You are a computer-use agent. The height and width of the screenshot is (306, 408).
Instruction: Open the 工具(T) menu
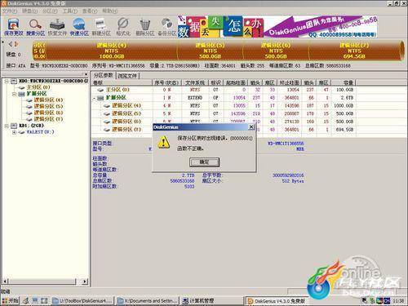point(70,11)
